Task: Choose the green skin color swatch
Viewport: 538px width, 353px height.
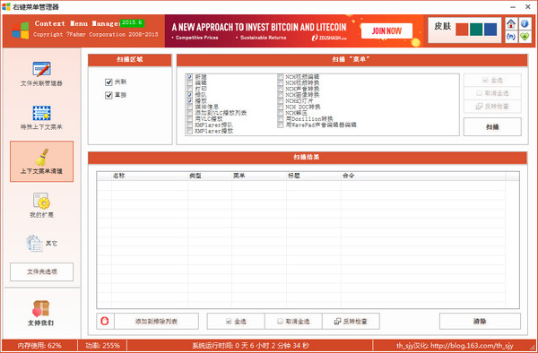Action: click(476, 30)
